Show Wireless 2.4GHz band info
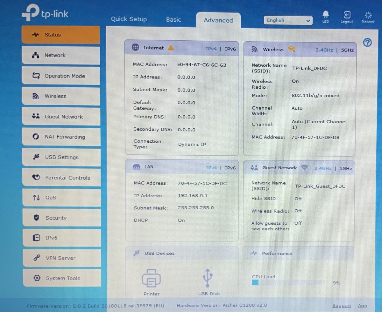The image size is (382, 312). tap(324, 50)
